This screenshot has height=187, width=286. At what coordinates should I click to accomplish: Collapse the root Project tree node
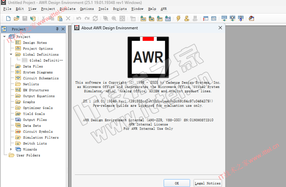[x=4, y=37]
